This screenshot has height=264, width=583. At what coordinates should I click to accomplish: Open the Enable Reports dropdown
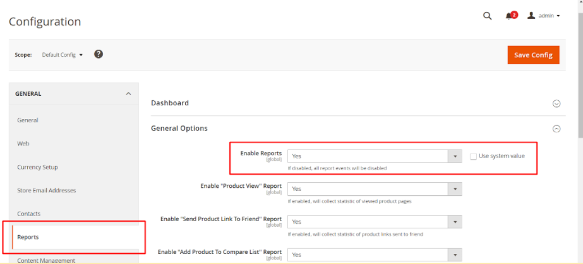coord(375,156)
